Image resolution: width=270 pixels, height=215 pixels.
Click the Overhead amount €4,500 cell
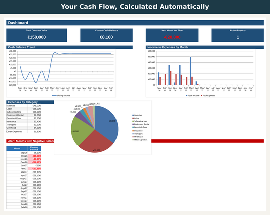pos(34,128)
